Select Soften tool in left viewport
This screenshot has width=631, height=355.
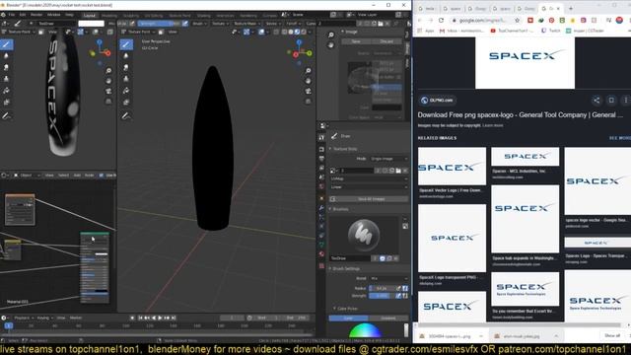tap(6, 56)
